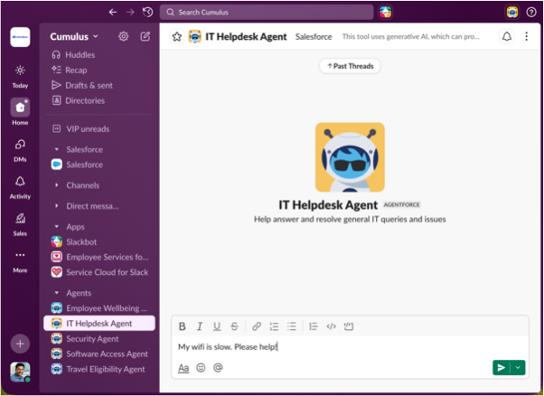
Task: Click the large IT Helpdesk Agent avatar
Action: [350, 157]
